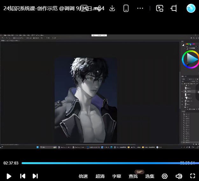Open the blue user avatar profile
Viewport: 199px width, 181px height.
pos(191,8)
